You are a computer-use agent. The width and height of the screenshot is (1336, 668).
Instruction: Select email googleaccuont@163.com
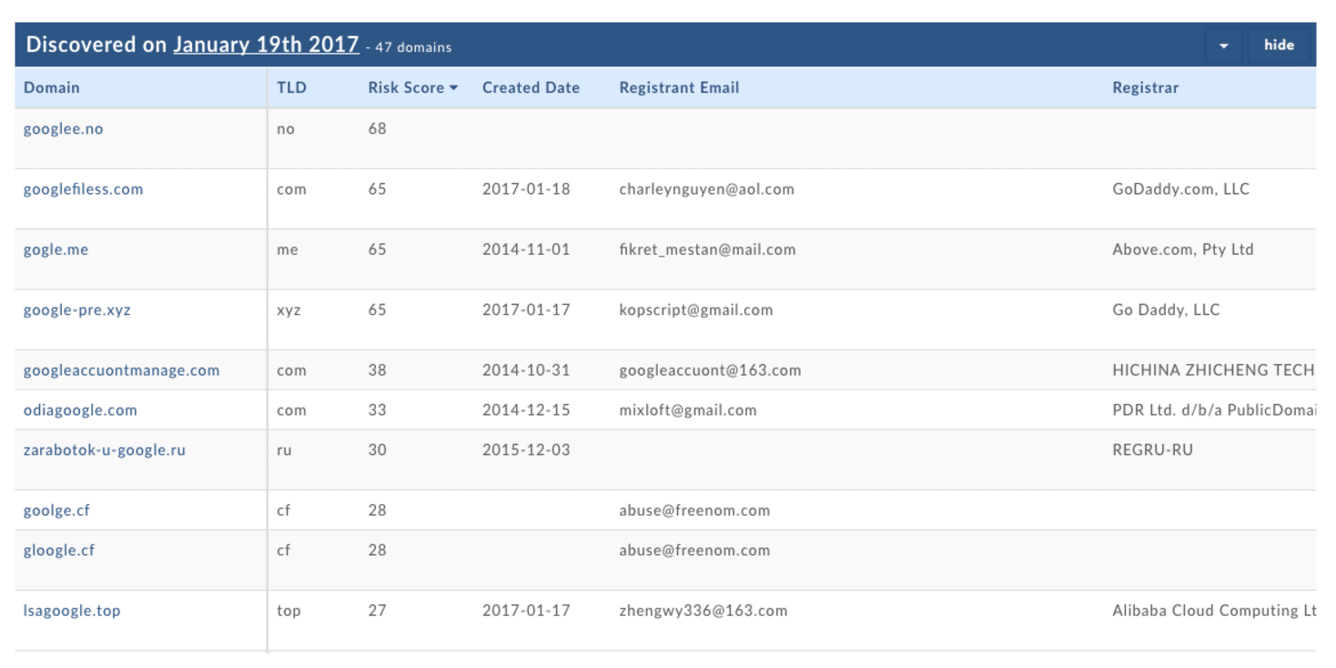pos(710,370)
